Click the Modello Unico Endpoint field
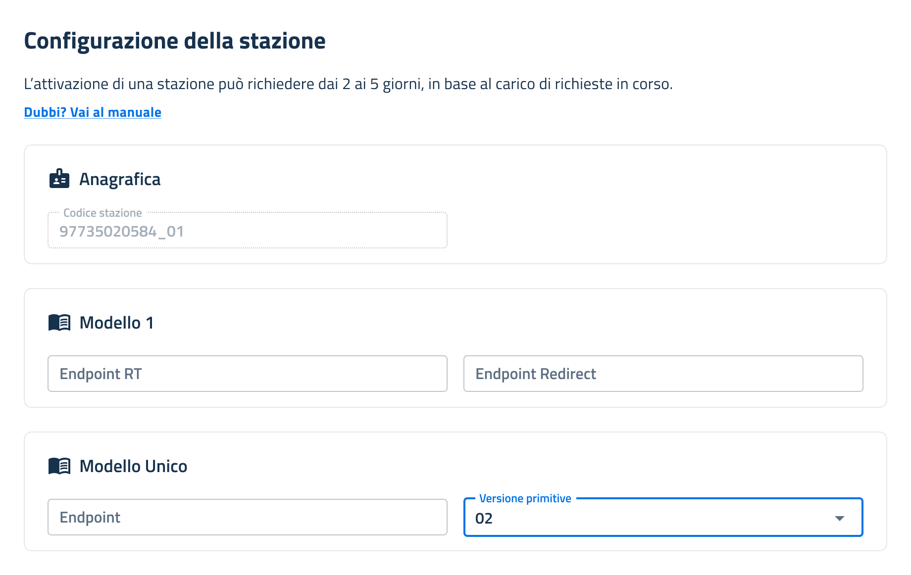 tap(248, 517)
